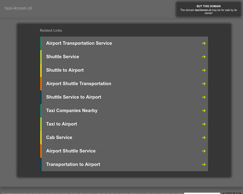Follow the Shuttle to Airport link
The height and width of the screenshot is (194, 243).
(x=65, y=70)
